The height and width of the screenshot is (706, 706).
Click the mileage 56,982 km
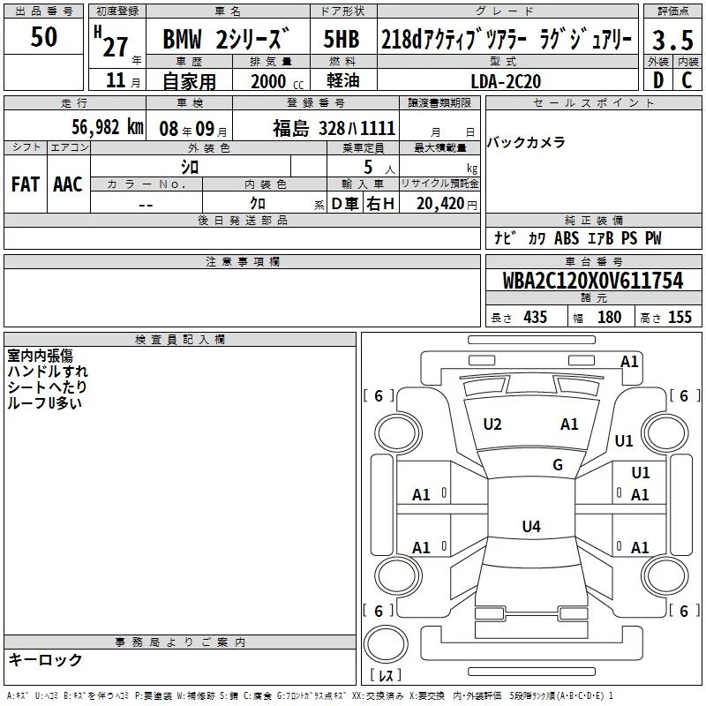(x=108, y=127)
